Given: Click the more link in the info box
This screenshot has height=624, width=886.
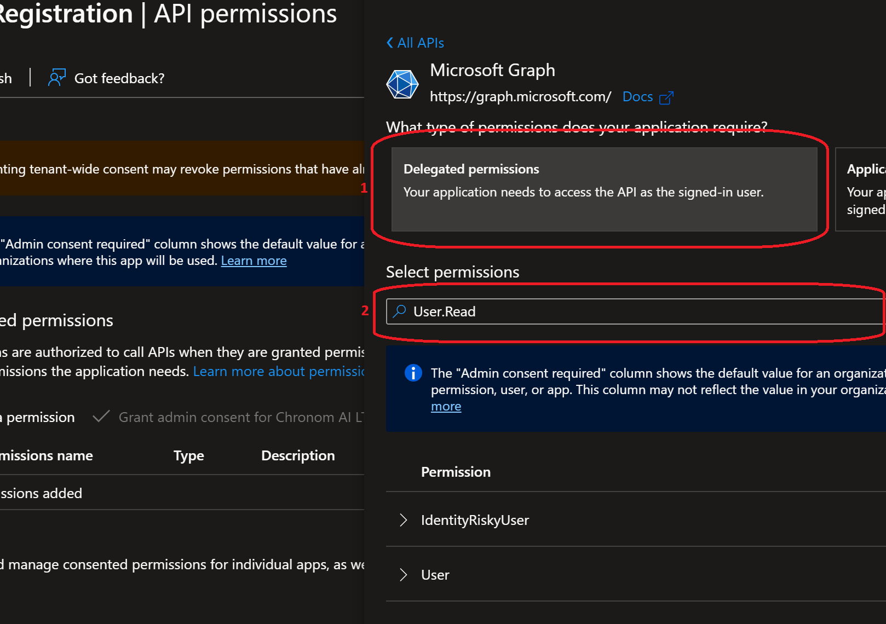Looking at the screenshot, I should 446,406.
